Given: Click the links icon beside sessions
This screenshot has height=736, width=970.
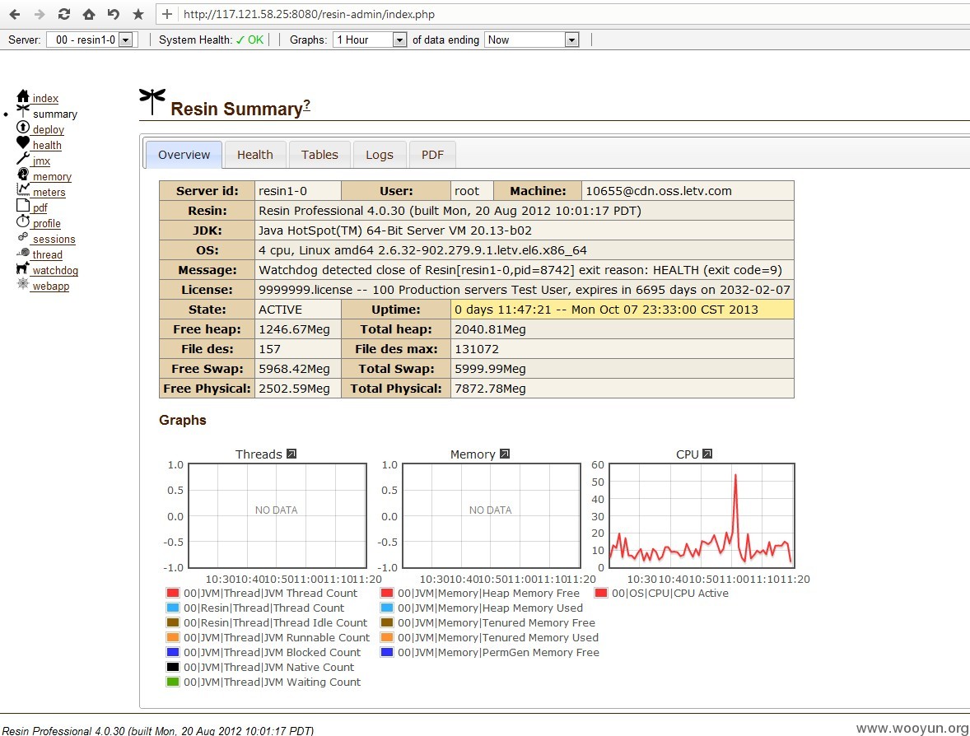Looking at the screenshot, I should point(23,236).
